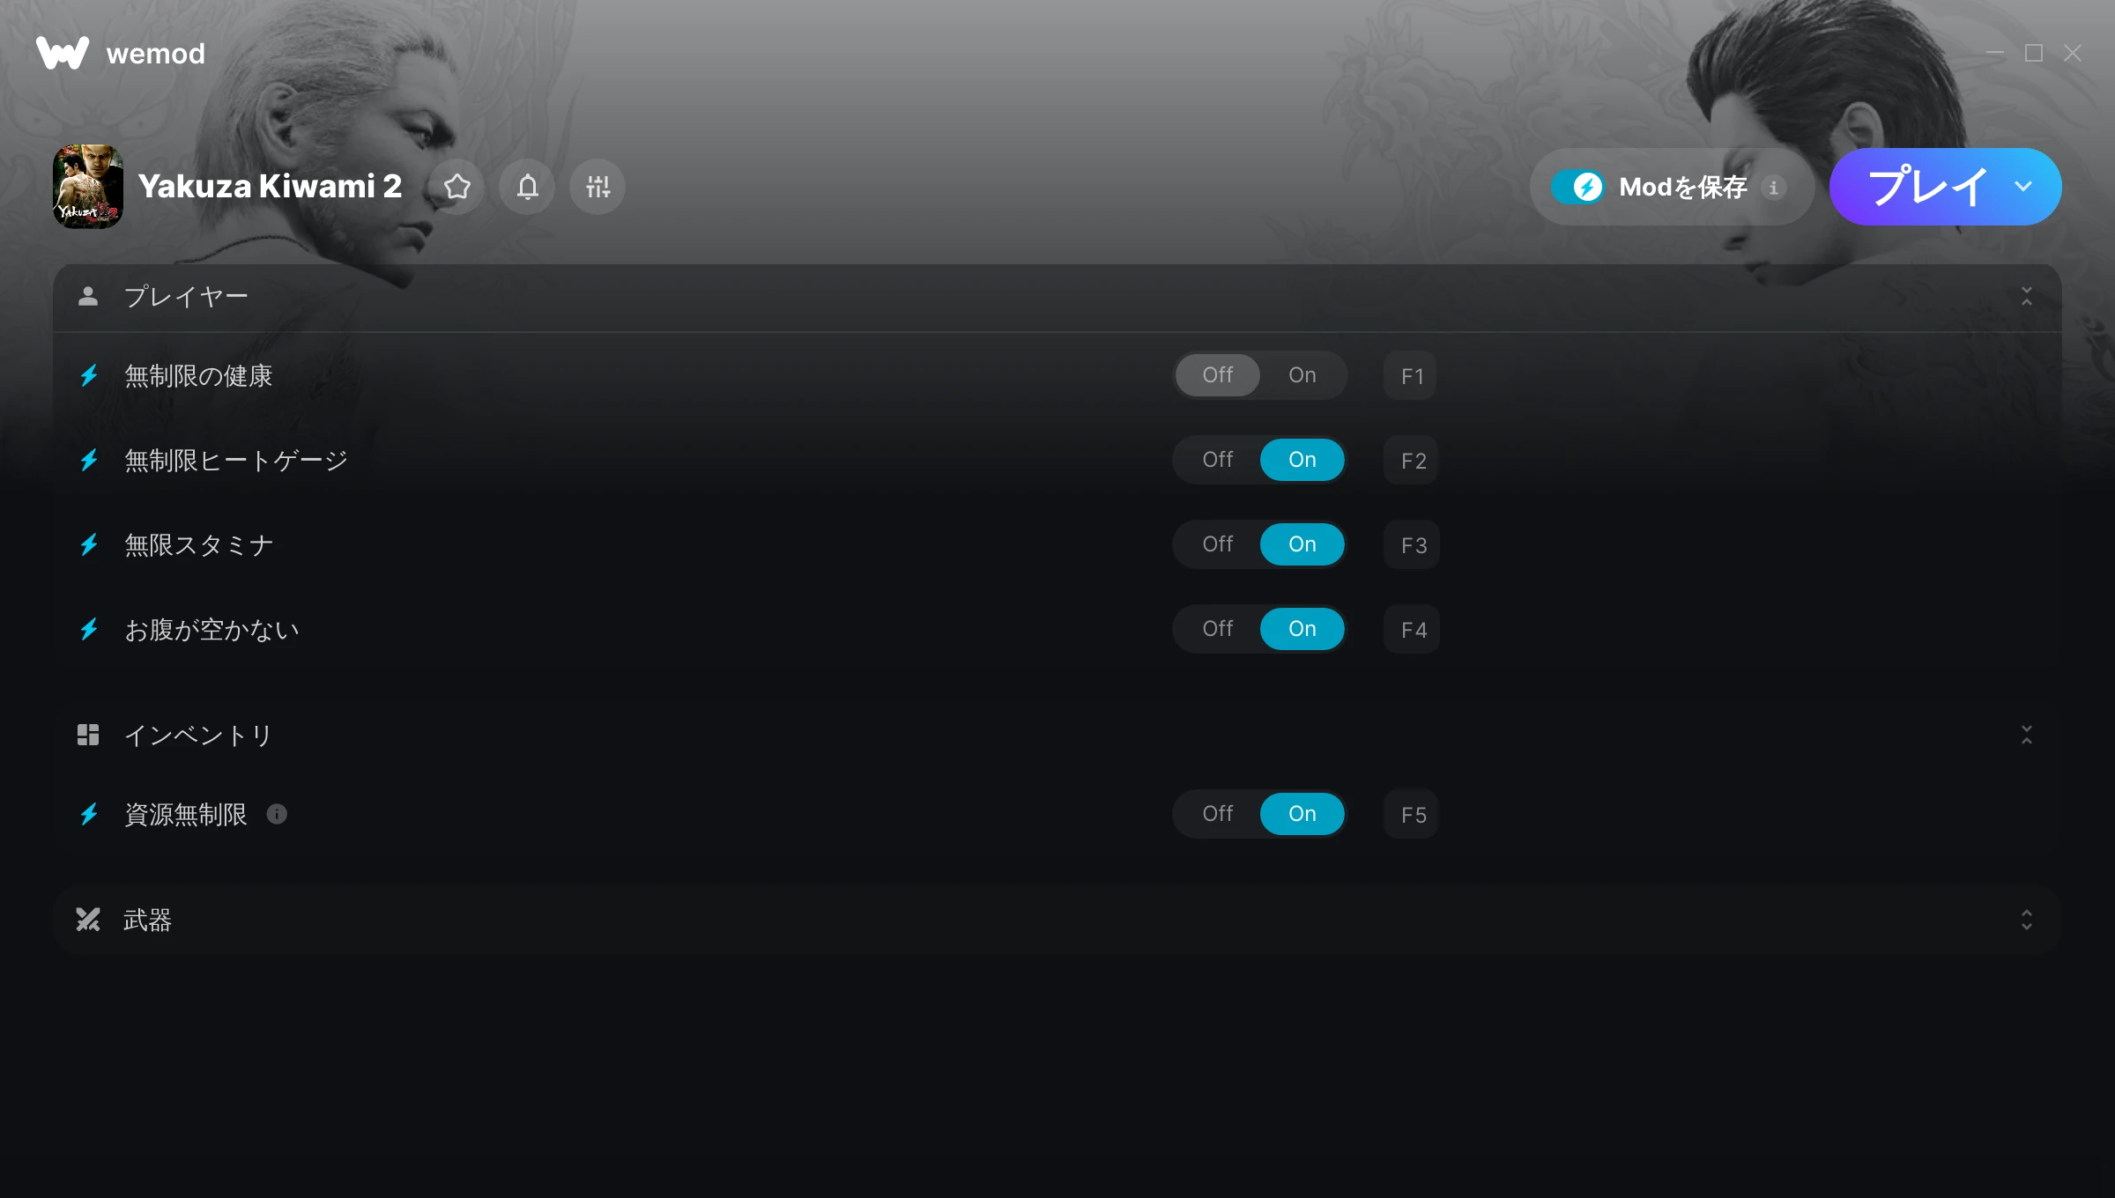The image size is (2115, 1198).
Task: Change the F4 hotkey for お腹が空かない
Action: pyautogui.click(x=1412, y=629)
